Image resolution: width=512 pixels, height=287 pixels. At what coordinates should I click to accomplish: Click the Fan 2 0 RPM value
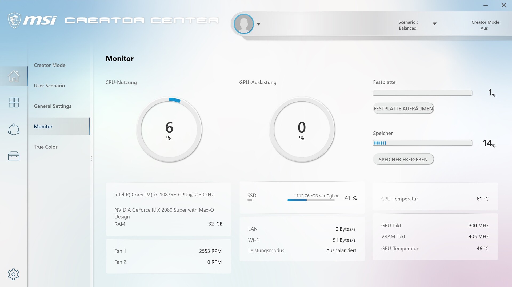(x=214, y=262)
